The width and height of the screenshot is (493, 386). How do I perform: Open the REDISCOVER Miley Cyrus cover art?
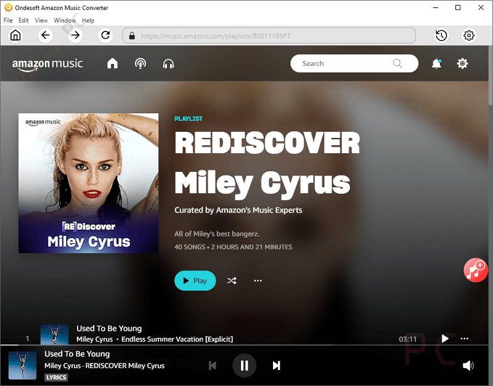88,183
